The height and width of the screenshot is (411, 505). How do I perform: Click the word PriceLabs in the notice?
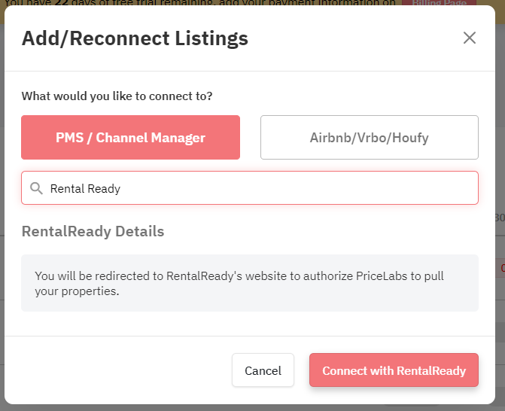coord(382,276)
